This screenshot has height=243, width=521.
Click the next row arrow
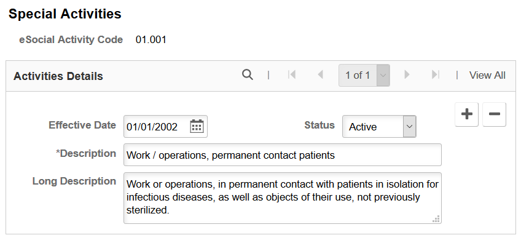407,75
